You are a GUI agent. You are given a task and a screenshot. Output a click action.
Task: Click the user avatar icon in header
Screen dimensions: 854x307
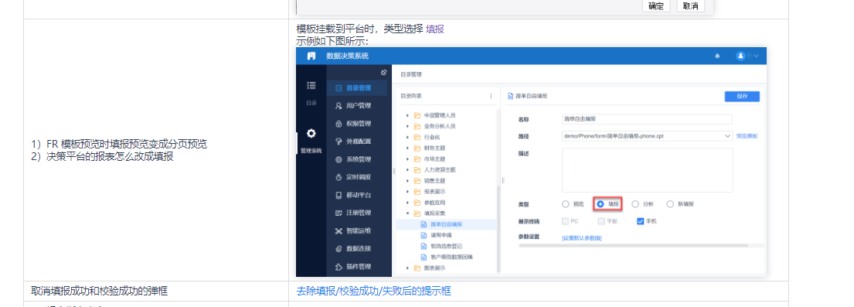coord(740,56)
